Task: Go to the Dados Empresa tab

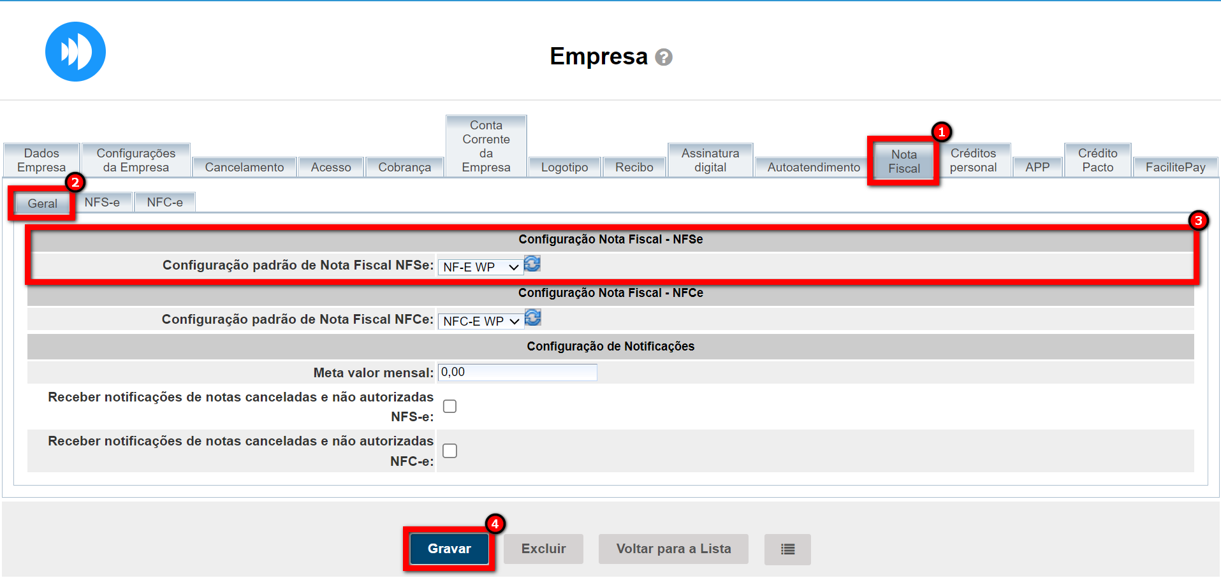Action: tap(41, 161)
